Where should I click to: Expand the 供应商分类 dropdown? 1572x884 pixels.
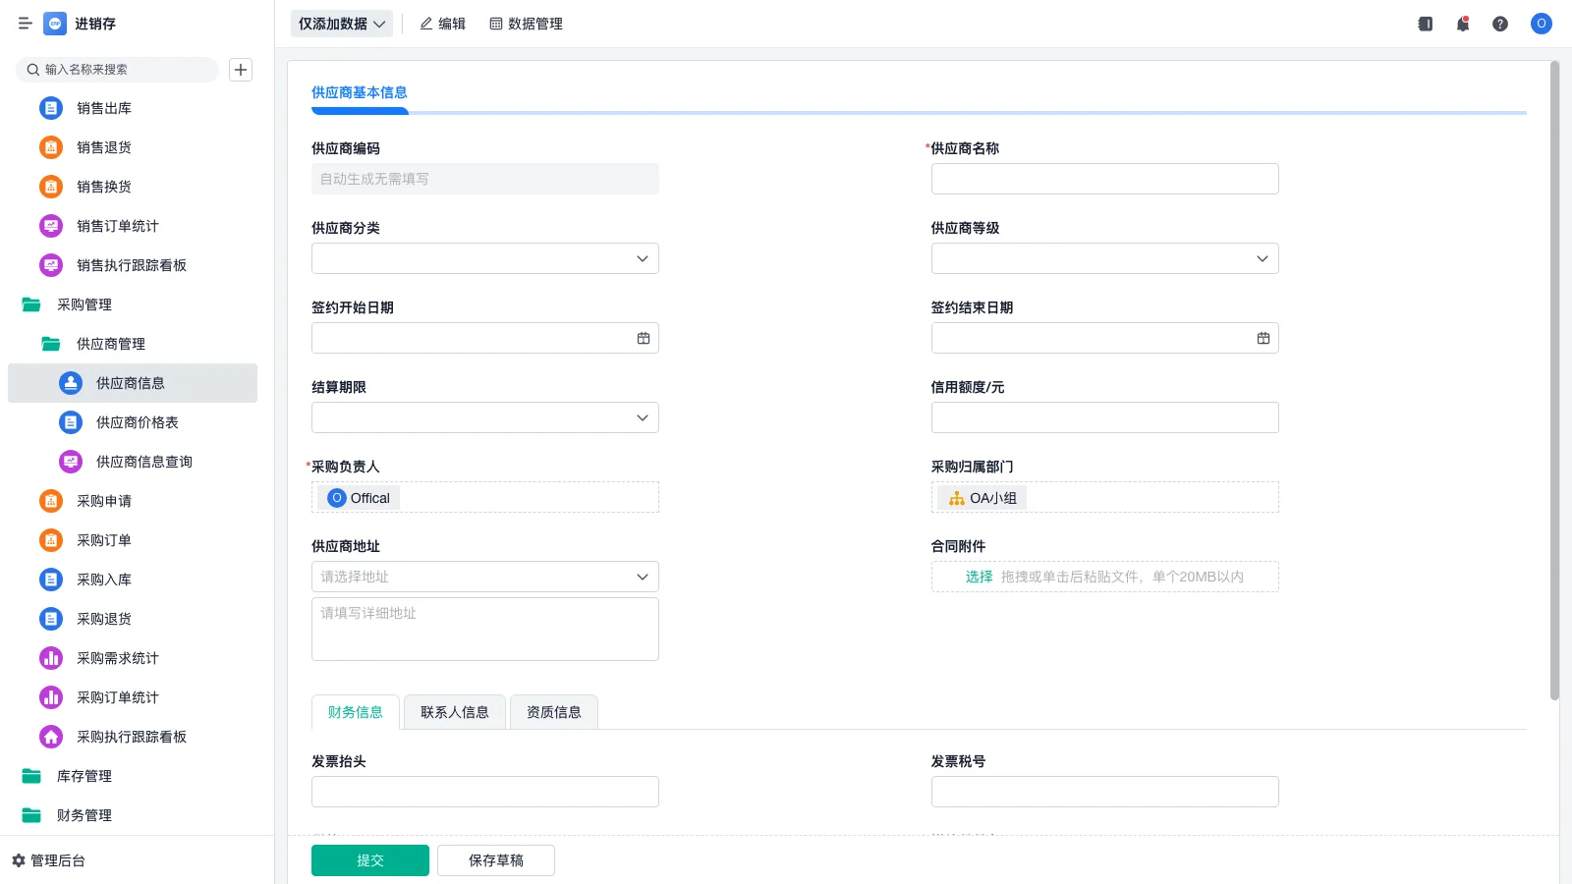point(642,258)
